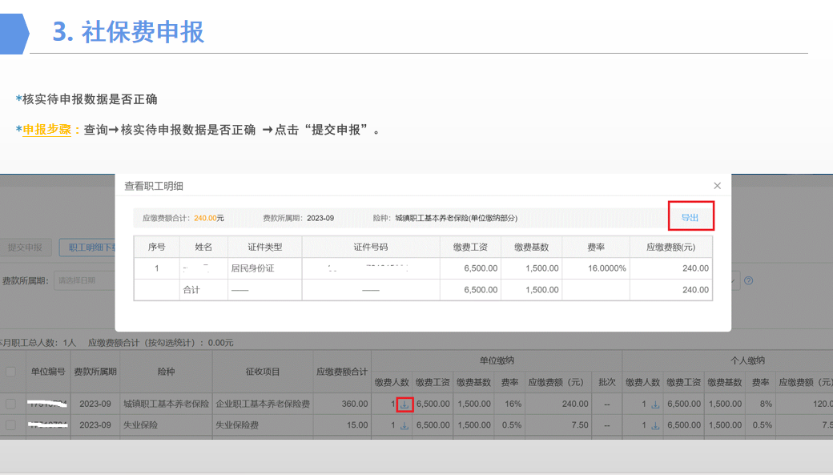Tick checkbox for 失业保险 row
This screenshot has height=475, width=833.
point(10,425)
